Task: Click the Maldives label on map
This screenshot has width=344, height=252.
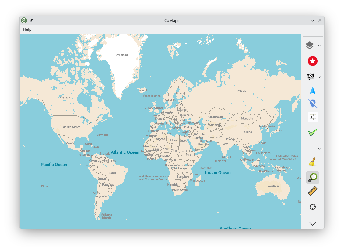Action: point(221,161)
